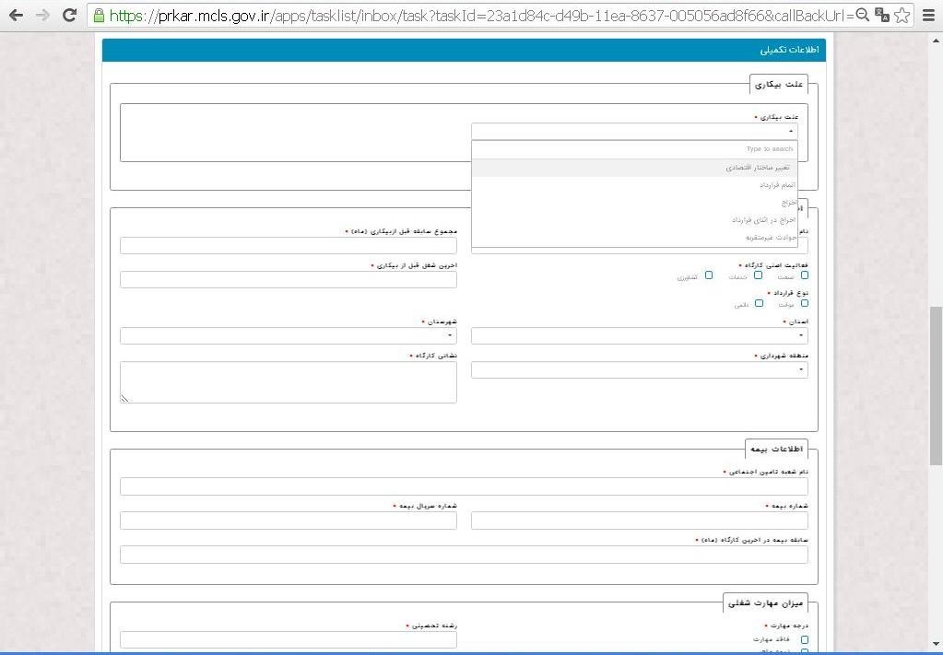Screen dimensions: 943x655
Task: Open the 'شهرستان' county dropdown
Action: (x=289, y=336)
